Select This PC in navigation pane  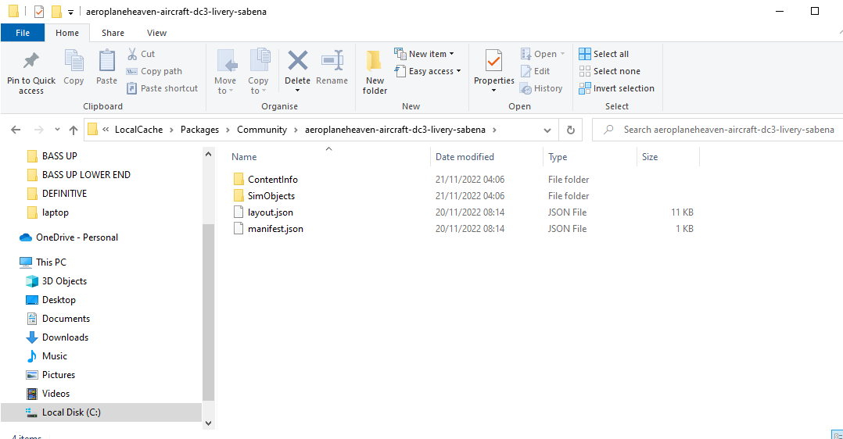click(43, 262)
